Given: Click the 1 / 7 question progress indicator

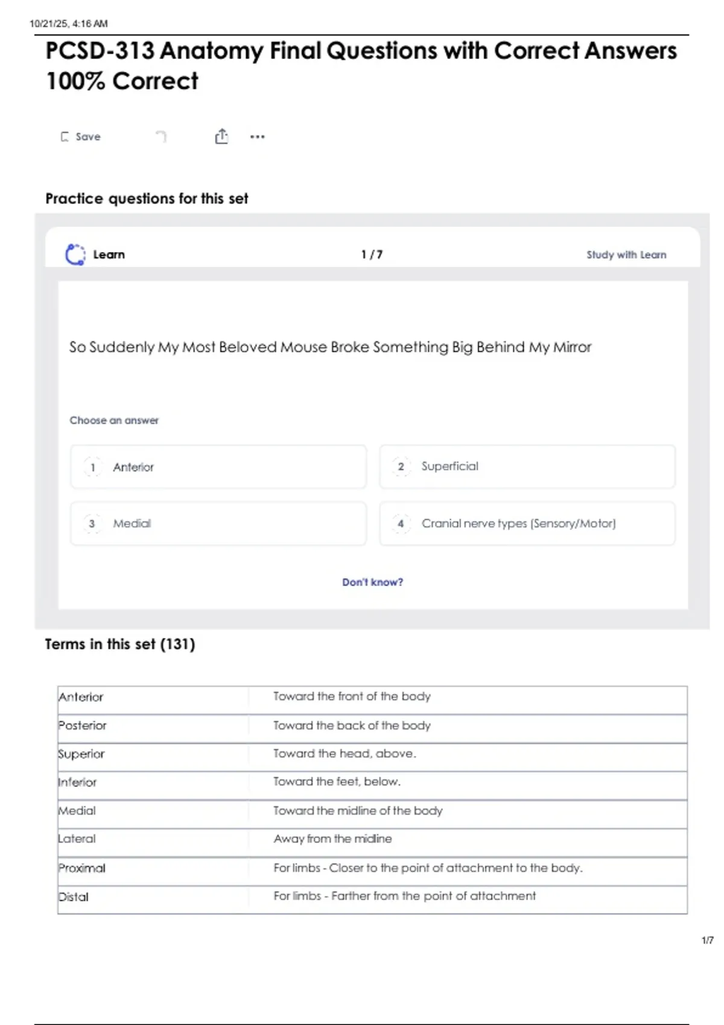Looking at the screenshot, I should coord(372,254).
